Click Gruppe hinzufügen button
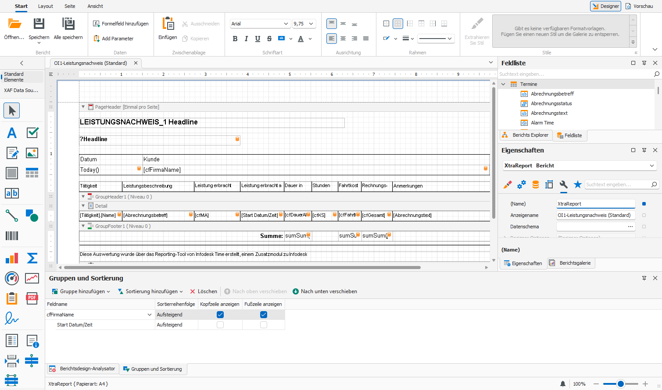This screenshot has height=390, width=662. tap(81, 291)
